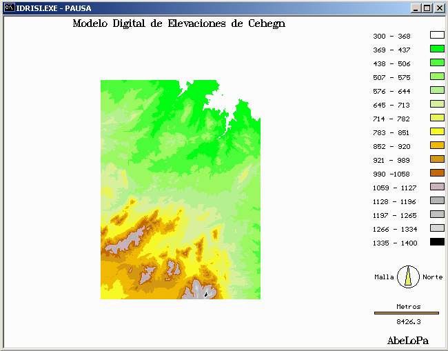The image size is (448, 351).
Task: Choose the mauve 1059 - 1127 swatch
Action: (x=437, y=187)
